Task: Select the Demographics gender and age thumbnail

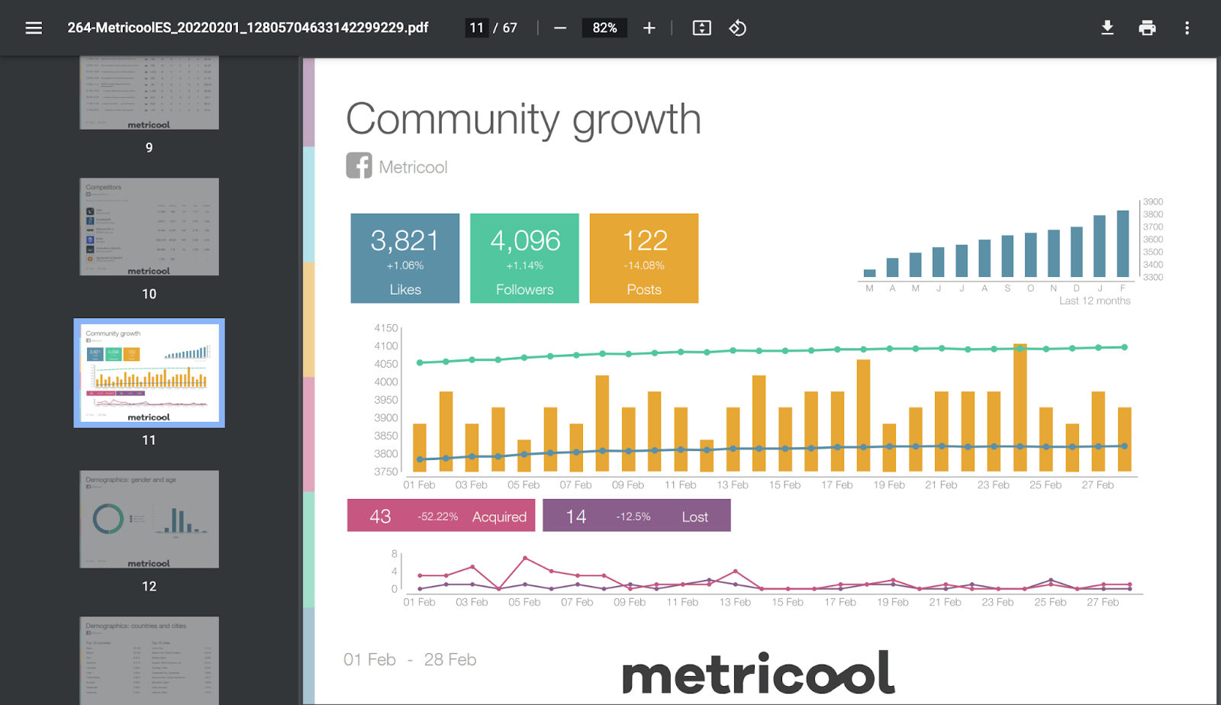Action: point(149,519)
